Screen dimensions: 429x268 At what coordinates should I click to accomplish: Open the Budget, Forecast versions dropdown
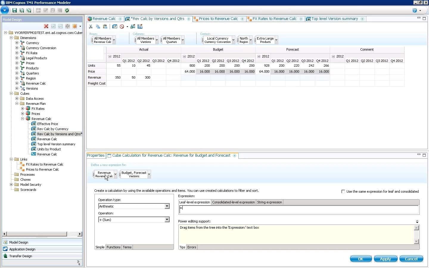[x=149, y=174]
